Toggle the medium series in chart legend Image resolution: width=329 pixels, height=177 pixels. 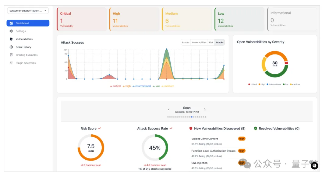point(168,86)
